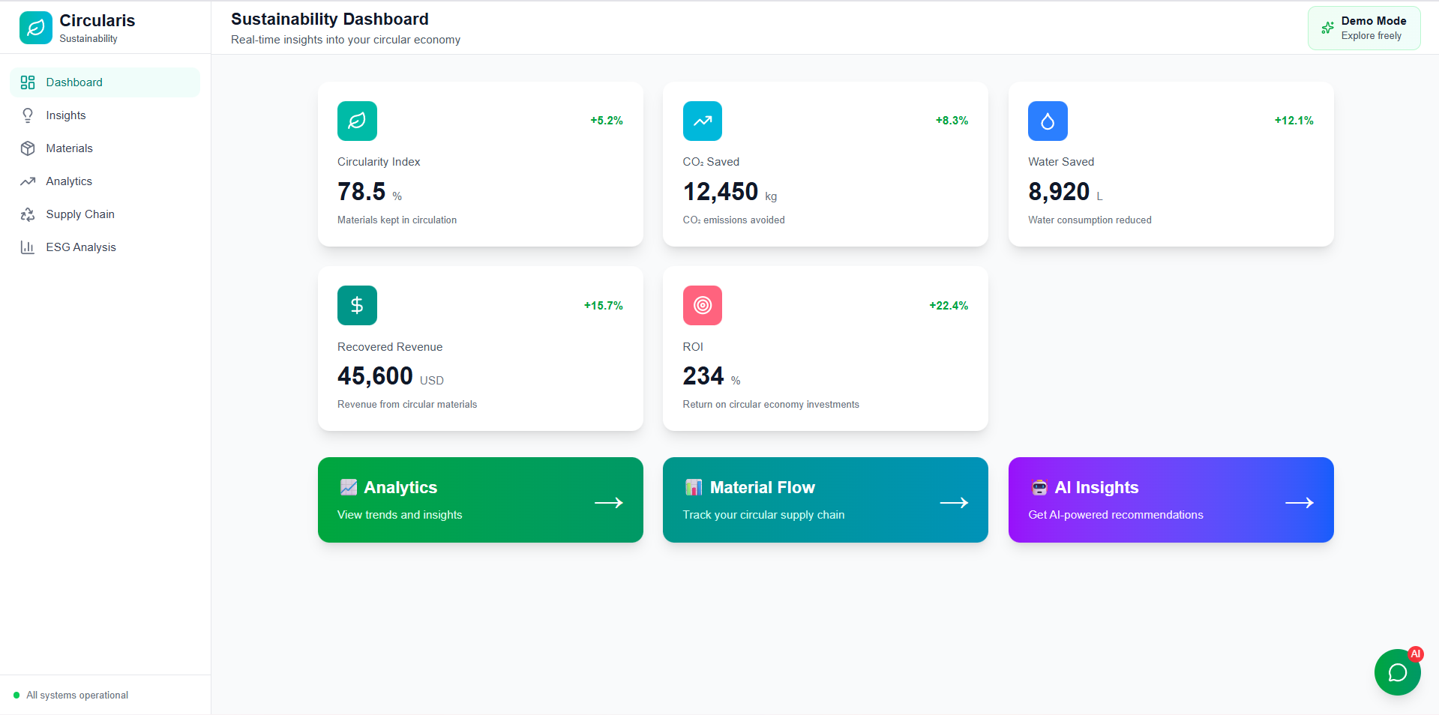The image size is (1439, 715).
Task: Click the CO₂ Saved 12,450 value
Action: click(x=721, y=192)
